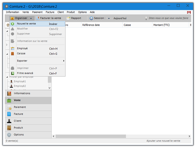Open the Session dropdown arrow
This screenshot has height=148, width=196.
[109, 18]
